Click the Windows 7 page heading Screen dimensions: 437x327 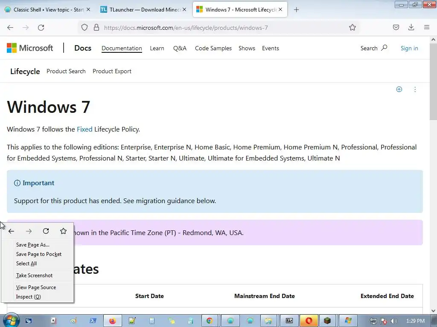49,107
